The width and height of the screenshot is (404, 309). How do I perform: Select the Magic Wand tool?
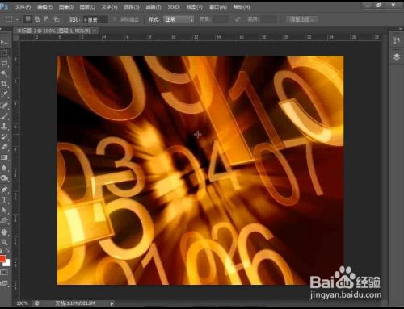[4, 73]
